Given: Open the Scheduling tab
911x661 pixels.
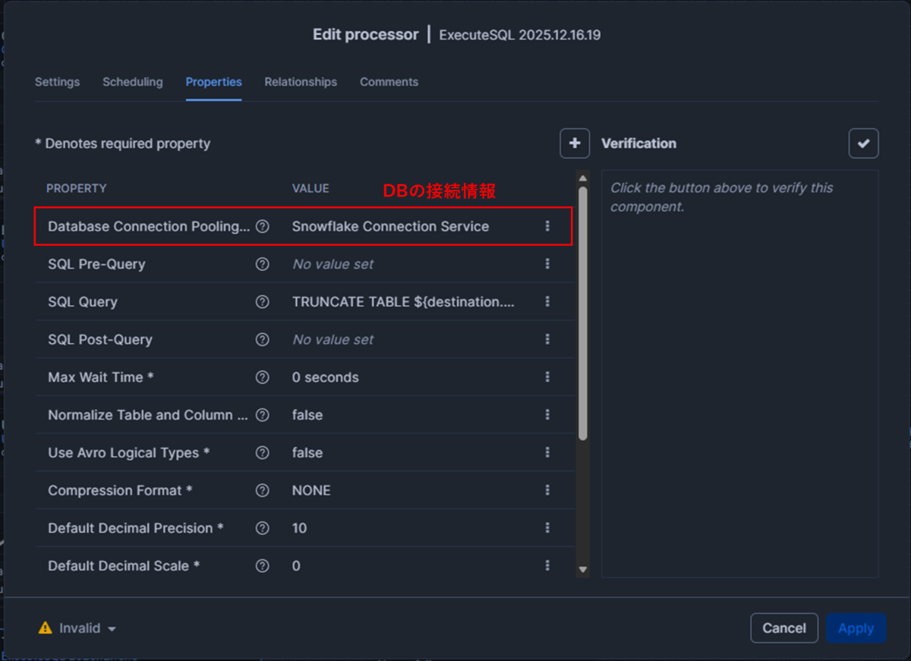Looking at the screenshot, I should (x=133, y=82).
